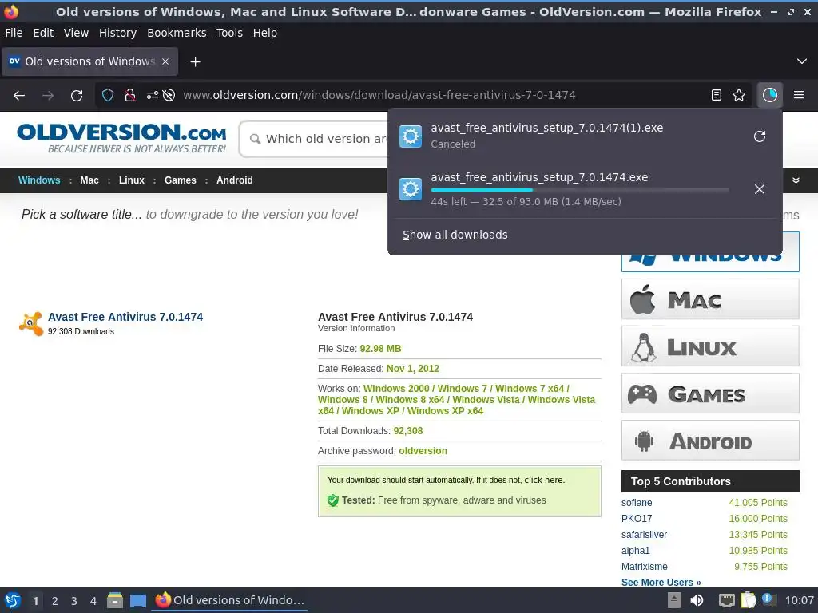Open the Mac platform banner
Image resolution: width=818 pixels, height=613 pixels.
pos(710,299)
